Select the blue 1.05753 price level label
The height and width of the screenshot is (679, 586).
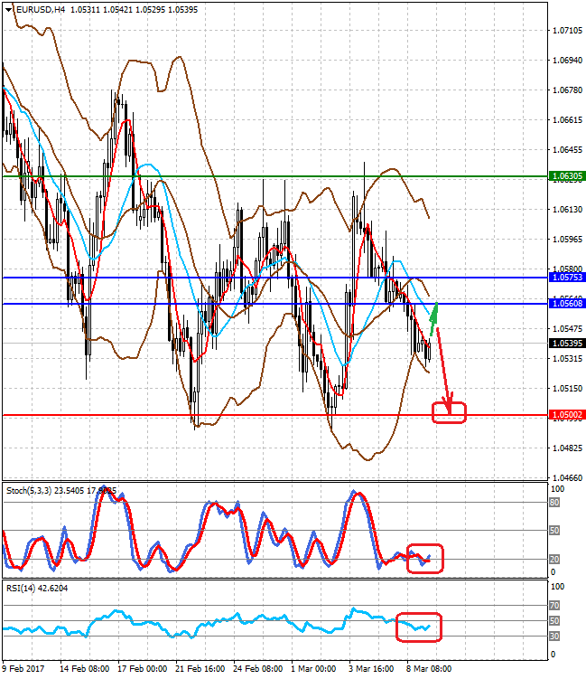[567, 278]
